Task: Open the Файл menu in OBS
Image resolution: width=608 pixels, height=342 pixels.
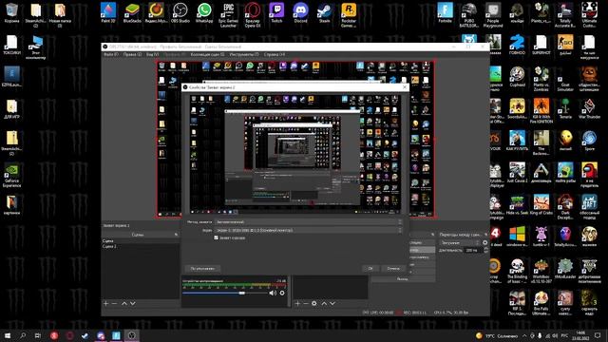Action: [111, 55]
